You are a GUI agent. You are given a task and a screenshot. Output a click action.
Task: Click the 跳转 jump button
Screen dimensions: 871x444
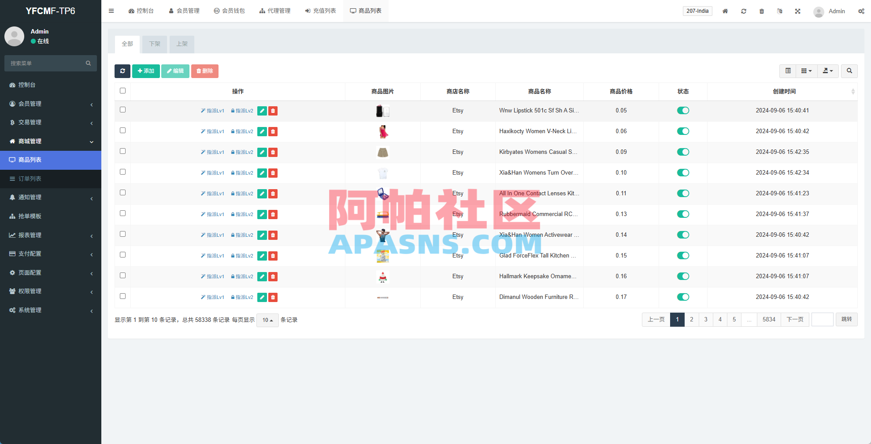846,319
